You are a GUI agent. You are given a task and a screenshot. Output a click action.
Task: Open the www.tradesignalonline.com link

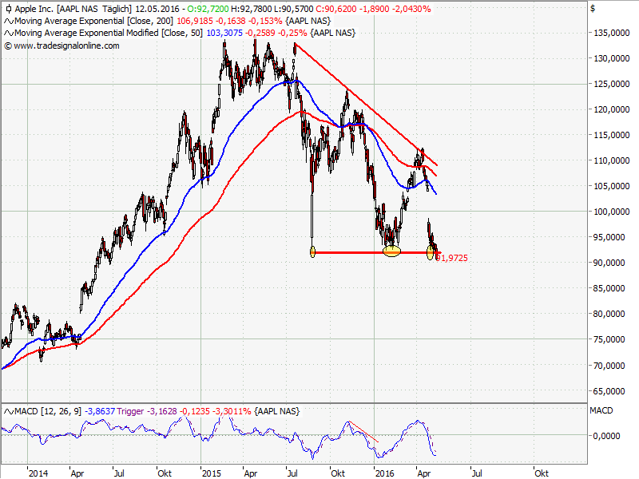pos(66,46)
